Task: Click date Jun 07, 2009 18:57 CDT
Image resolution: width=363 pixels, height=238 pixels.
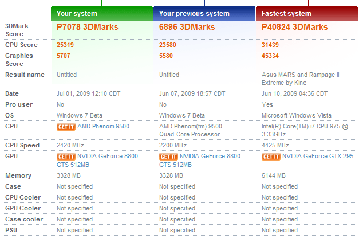Action: [x=192, y=93]
